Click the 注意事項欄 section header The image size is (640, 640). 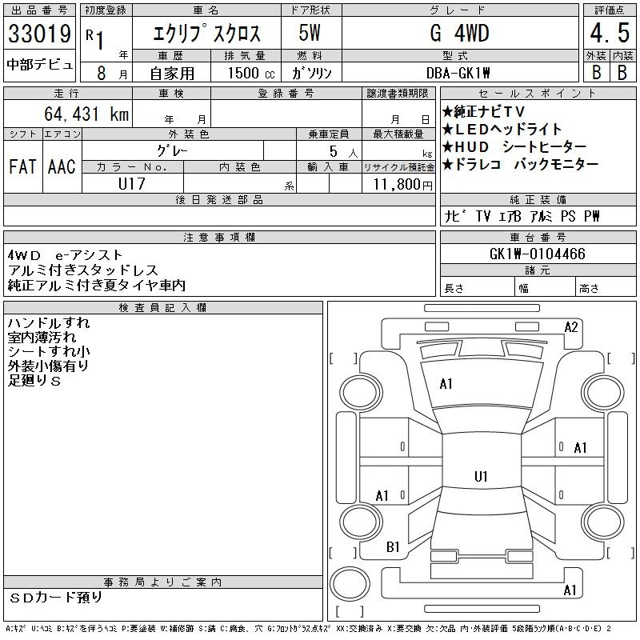(x=219, y=238)
